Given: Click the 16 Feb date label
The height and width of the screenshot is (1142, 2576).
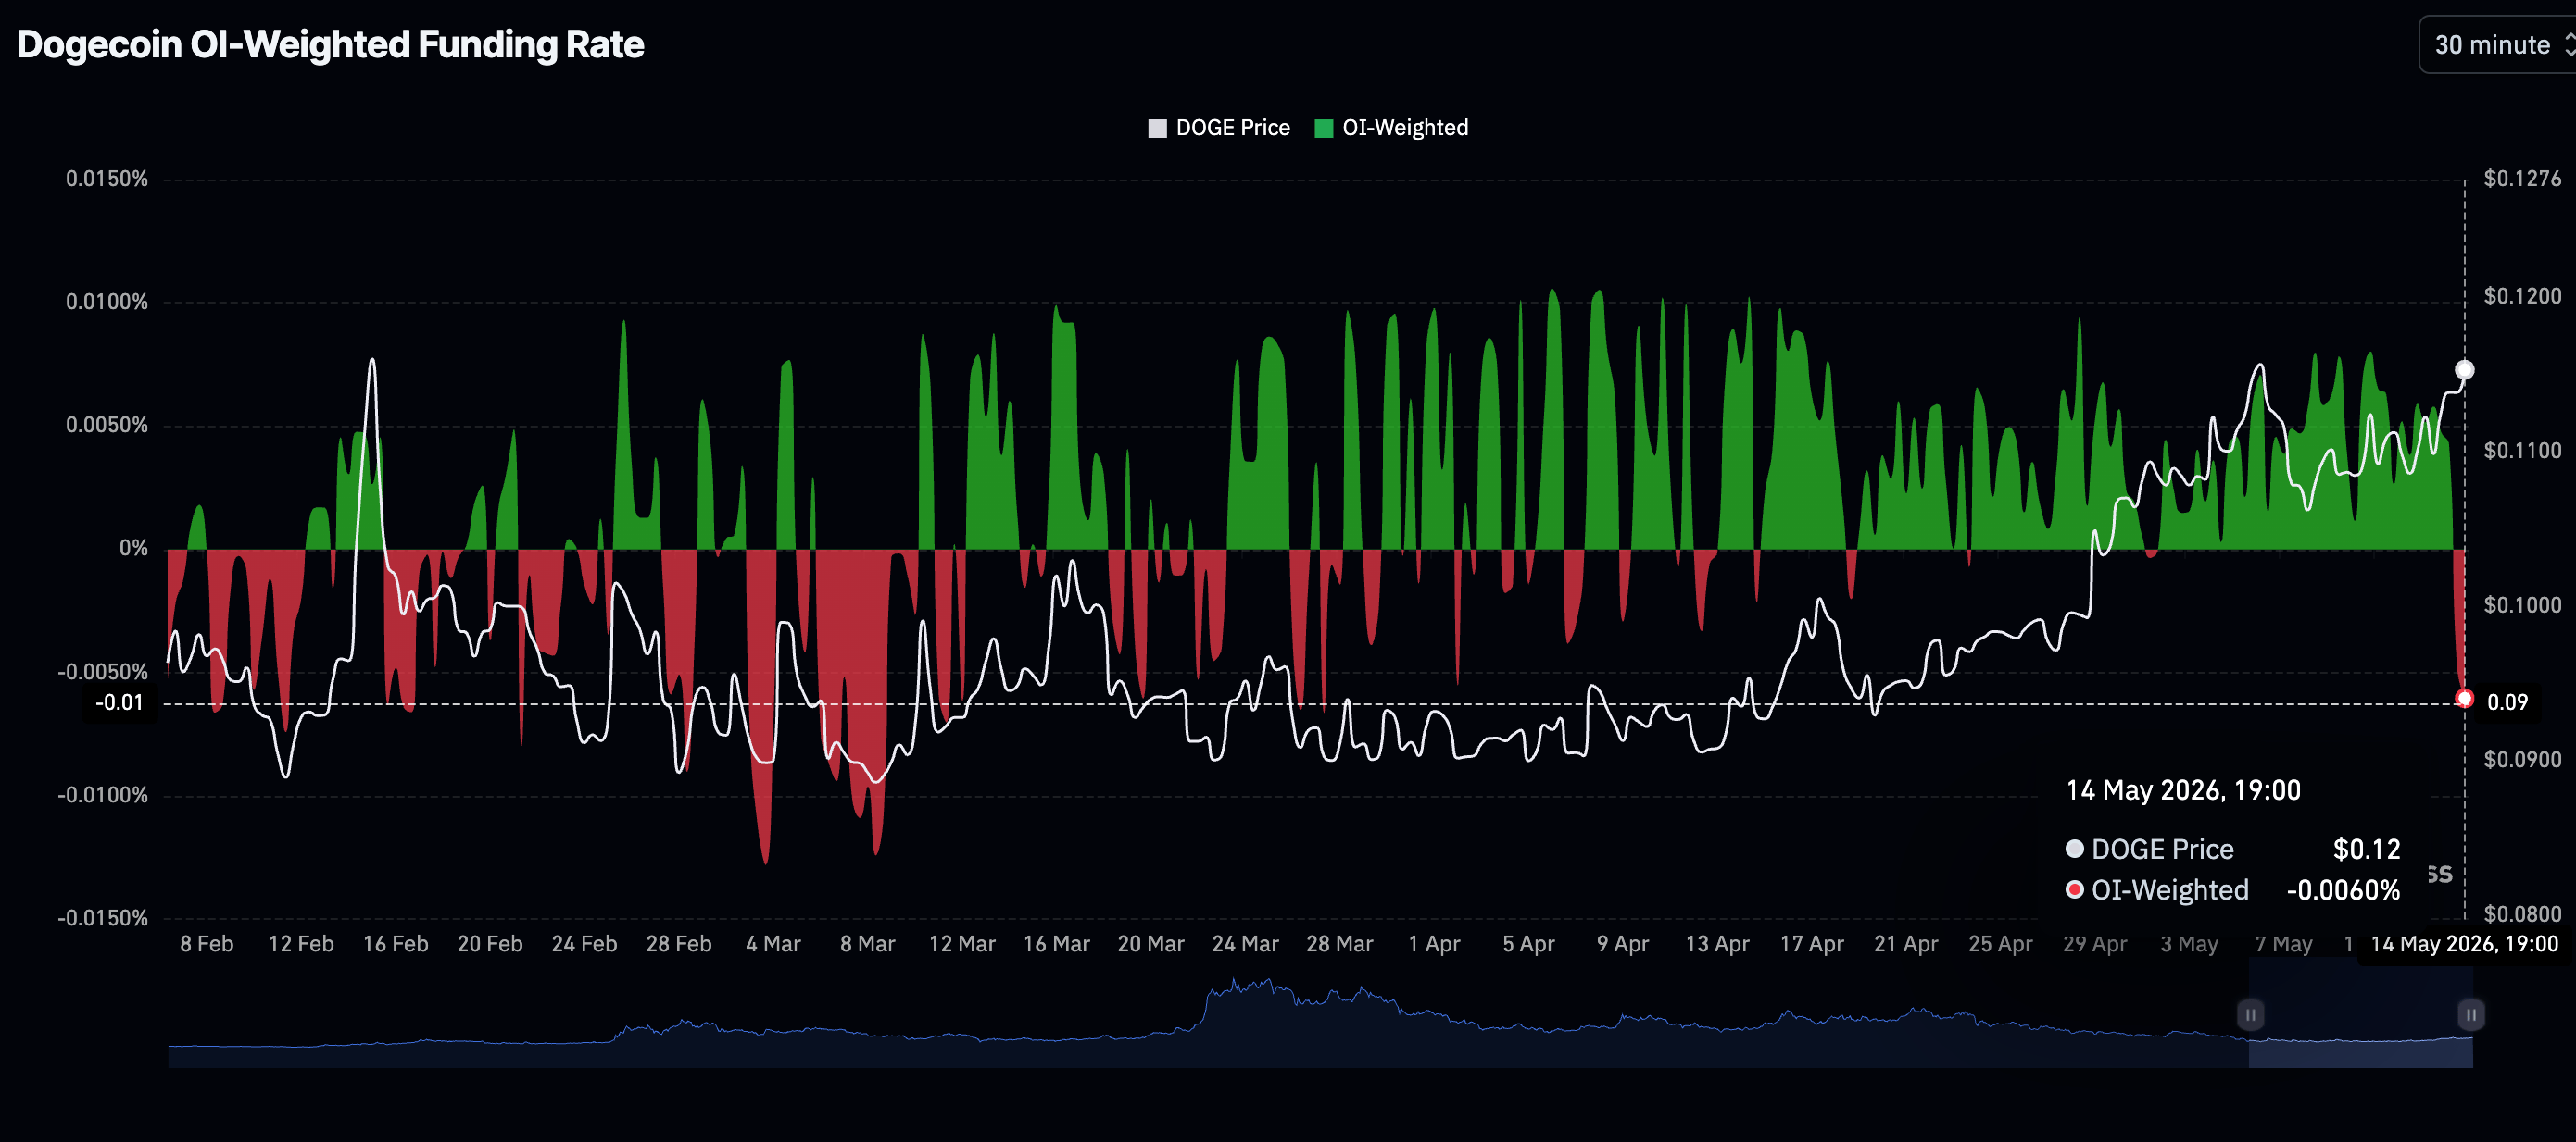Looking at the screenshot, I should coord(396,944).
